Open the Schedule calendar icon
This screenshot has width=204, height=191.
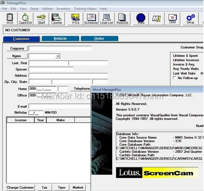click(x=91, y=19)
